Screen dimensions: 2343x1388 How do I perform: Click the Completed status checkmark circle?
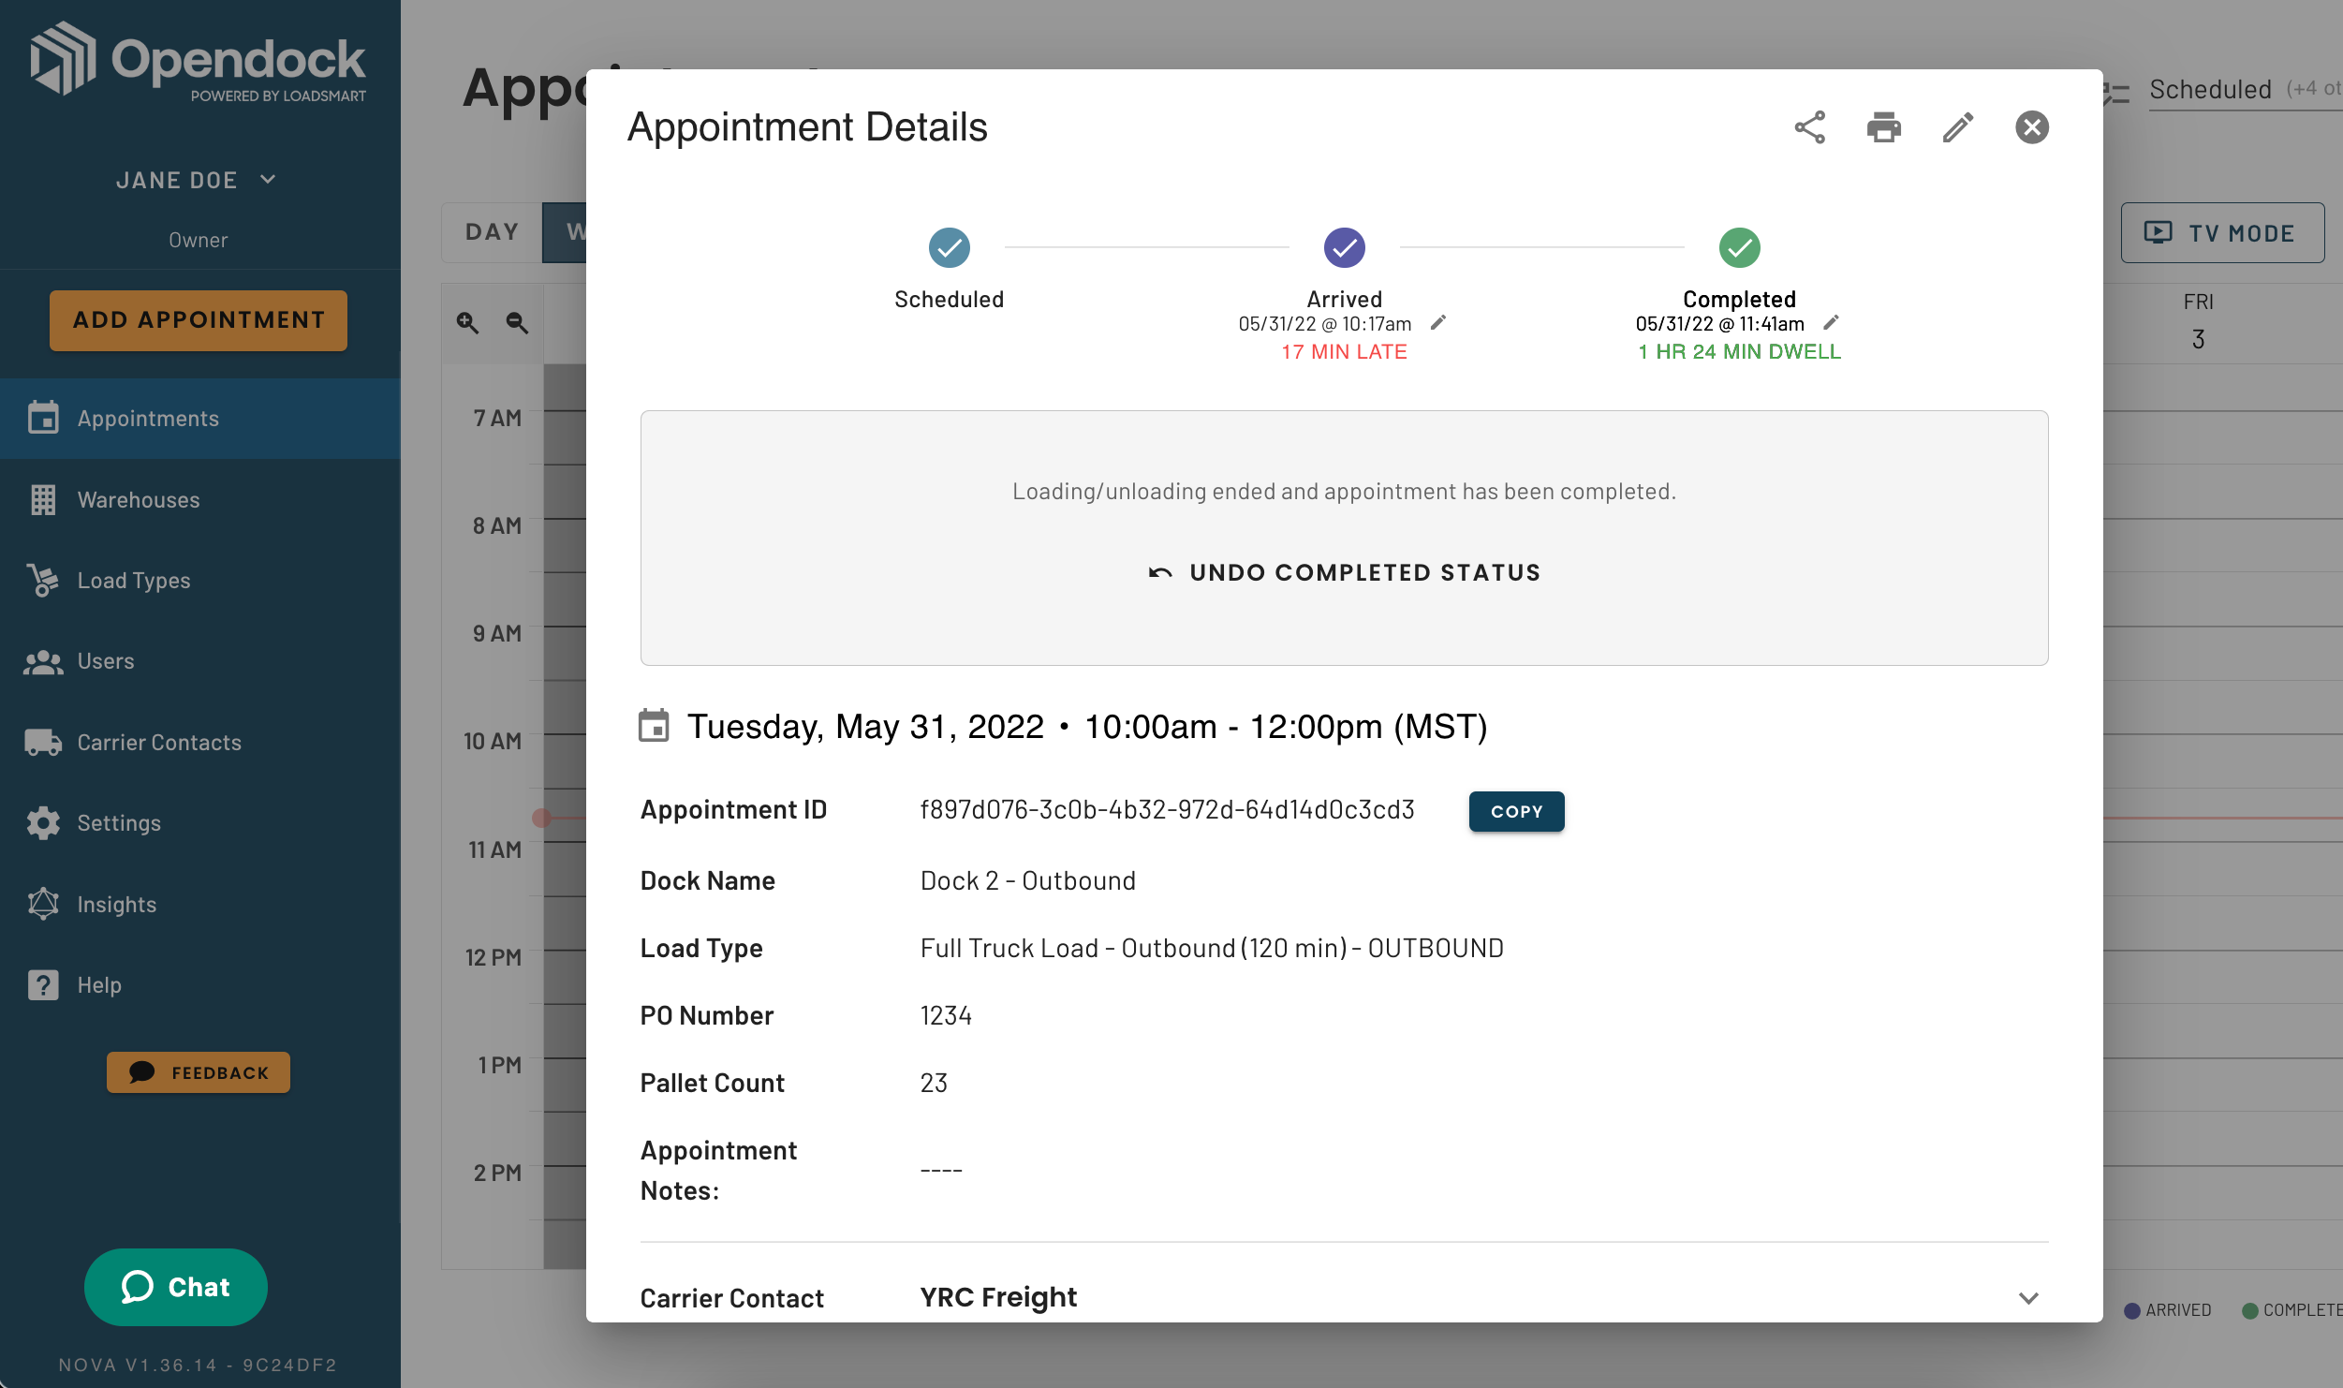[x=1739, y=247]
